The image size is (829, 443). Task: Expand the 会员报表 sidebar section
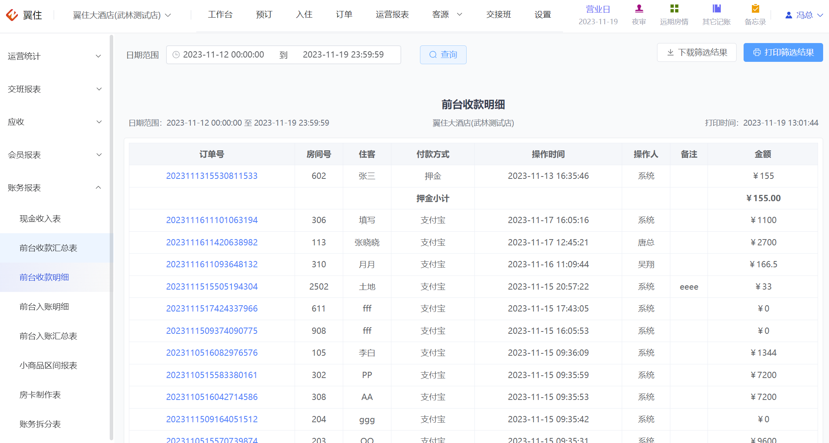pyautogui.click(x=54, y=155)
